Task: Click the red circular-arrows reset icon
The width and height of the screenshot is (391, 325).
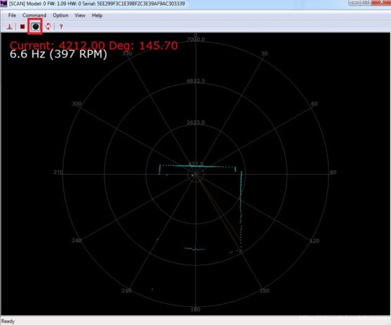Action: click(48, 27)
